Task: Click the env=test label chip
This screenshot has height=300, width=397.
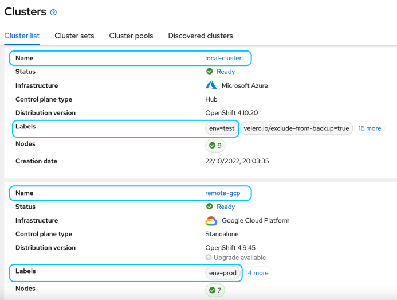Action: pos(222,128)
